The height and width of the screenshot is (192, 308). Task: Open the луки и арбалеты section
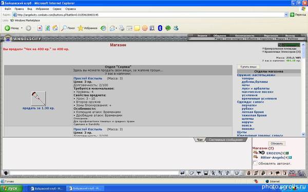pos(256,89)
